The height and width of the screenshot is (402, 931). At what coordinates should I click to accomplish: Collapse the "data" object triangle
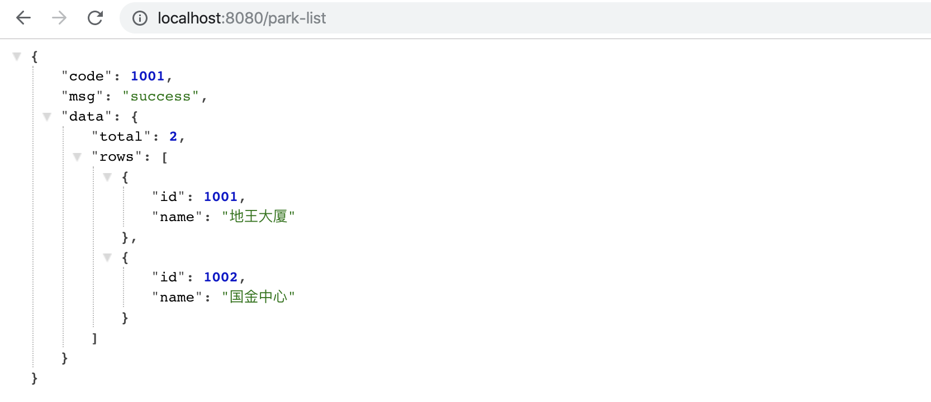point(47,117)
